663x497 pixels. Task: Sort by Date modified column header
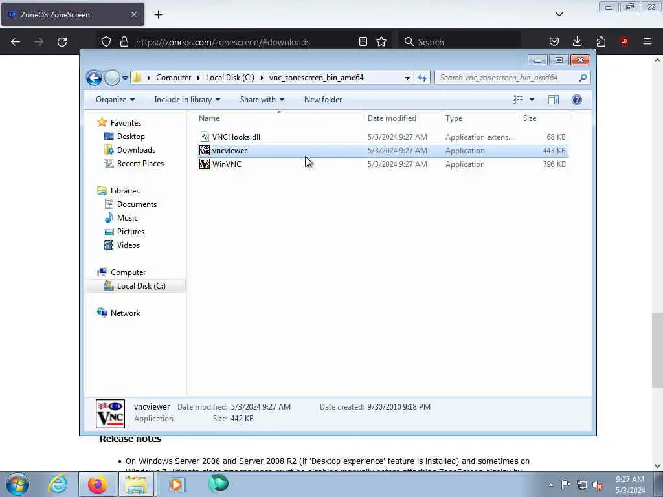tap(392, 118)
